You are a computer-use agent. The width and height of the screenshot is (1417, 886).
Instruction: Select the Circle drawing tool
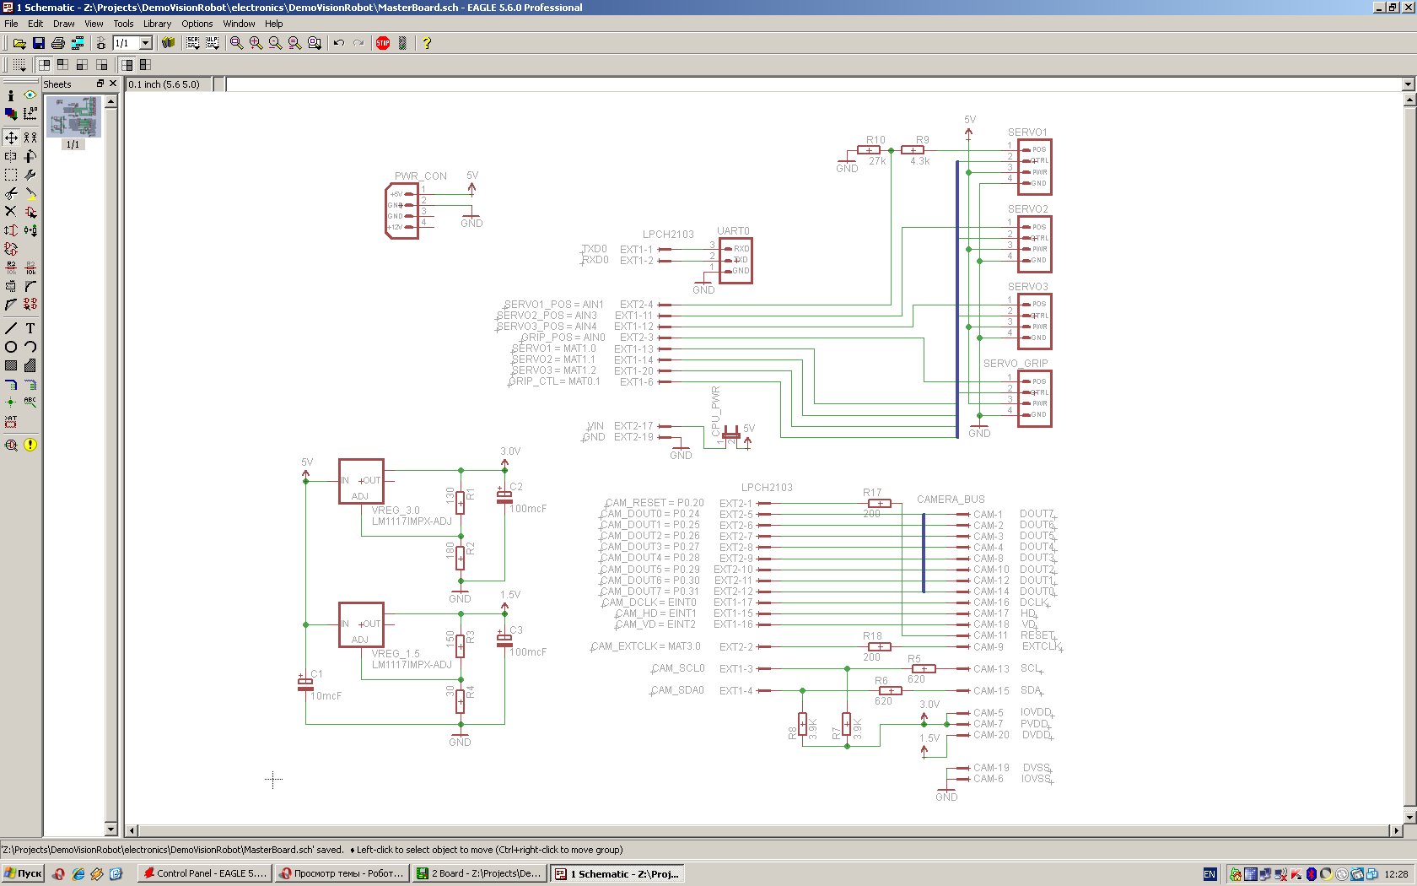tap(11, 347)
